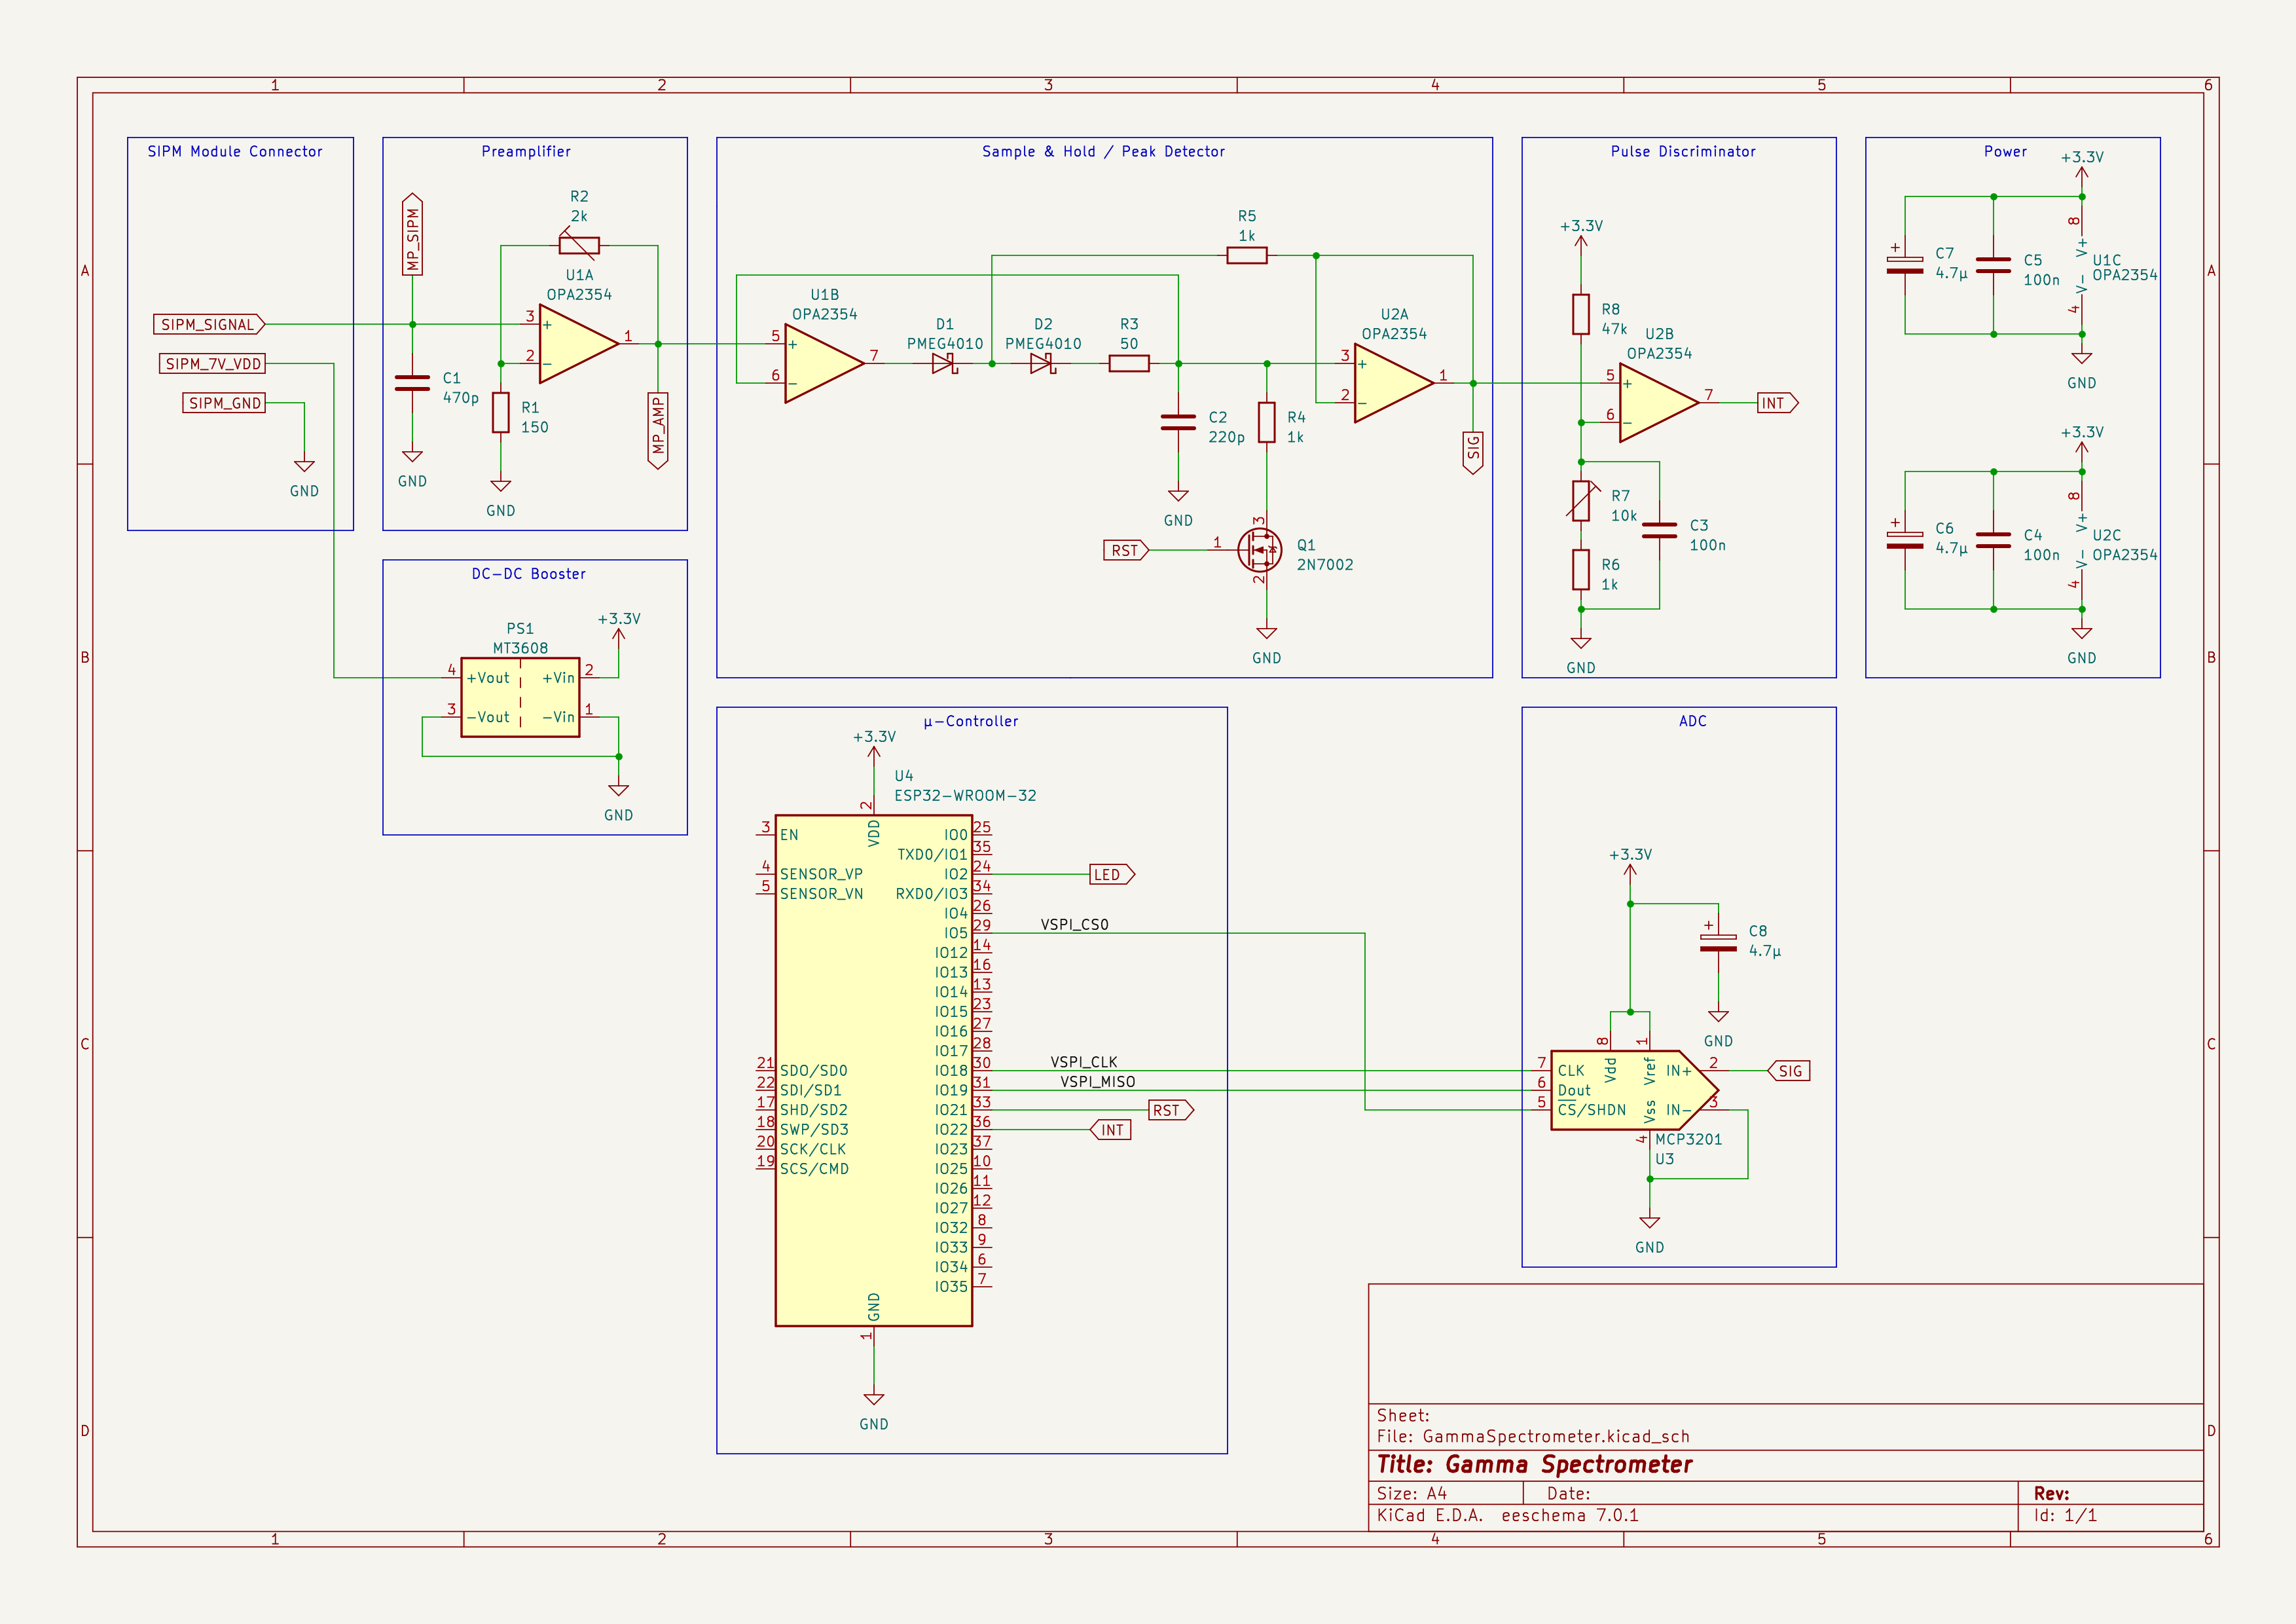Click the RST label on ESP32 IO21
2296x1624 pixels.
1170,1110
